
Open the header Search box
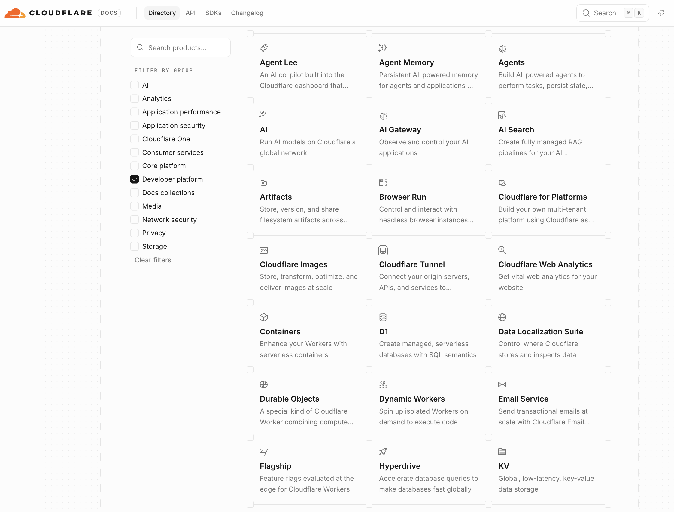point(613,13)
